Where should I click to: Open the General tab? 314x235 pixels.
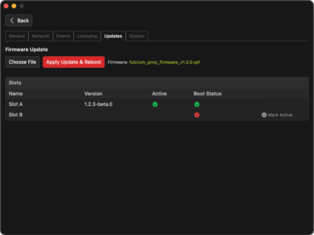click(17, 36)
